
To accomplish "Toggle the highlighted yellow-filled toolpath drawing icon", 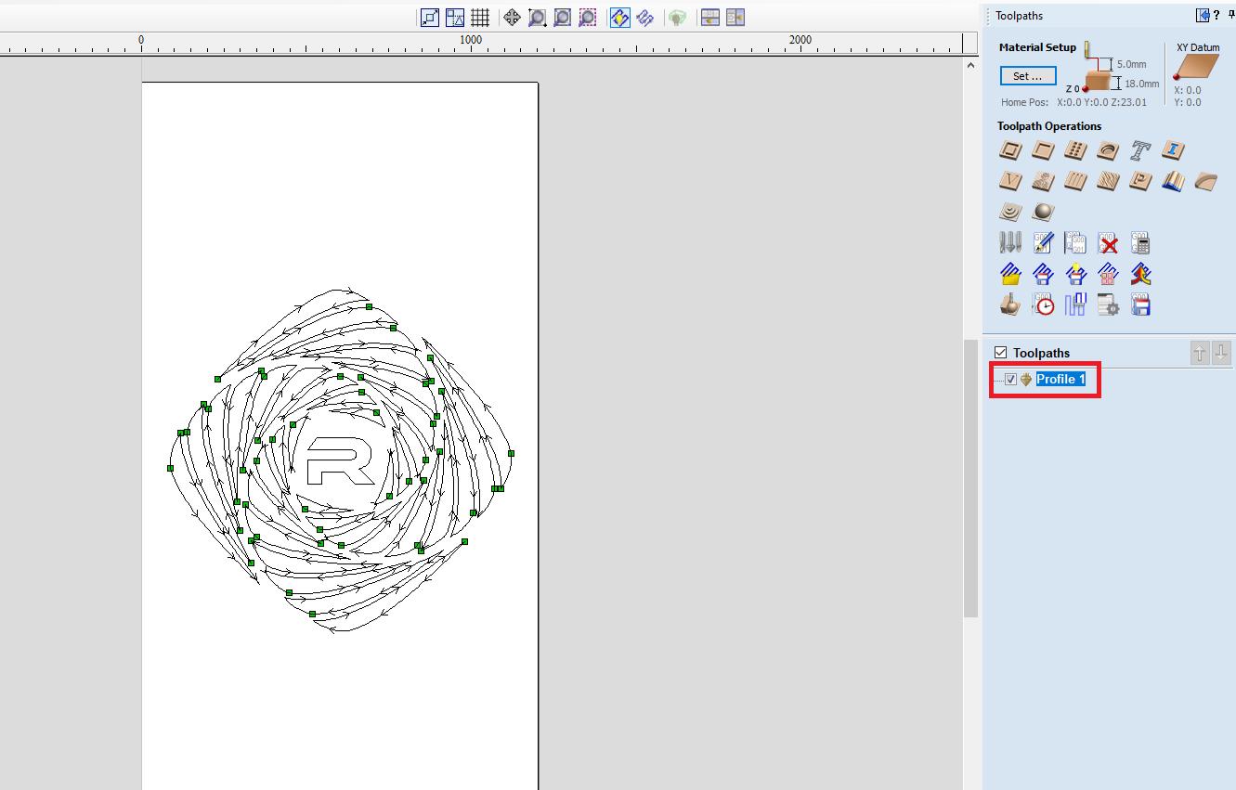I will (620, 18).
